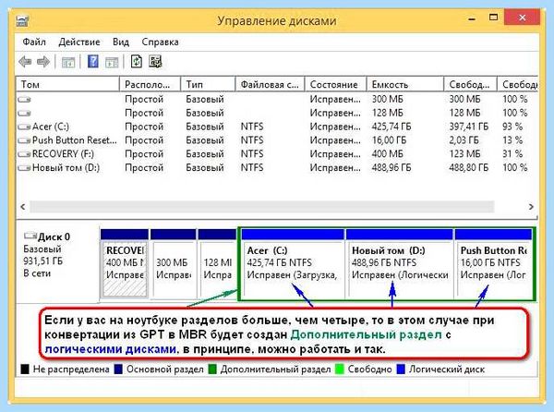
Task: Click the 93 % free percentage cell
Action: pyautogui.click(x=512, y=127)
